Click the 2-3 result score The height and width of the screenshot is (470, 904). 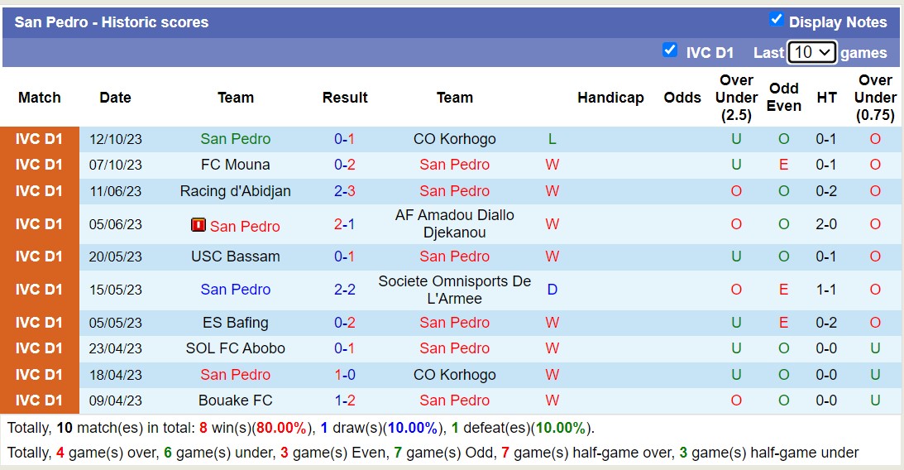(x=344, y=191)
